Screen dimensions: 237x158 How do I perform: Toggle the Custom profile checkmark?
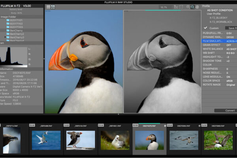click(x=205, y=28)
